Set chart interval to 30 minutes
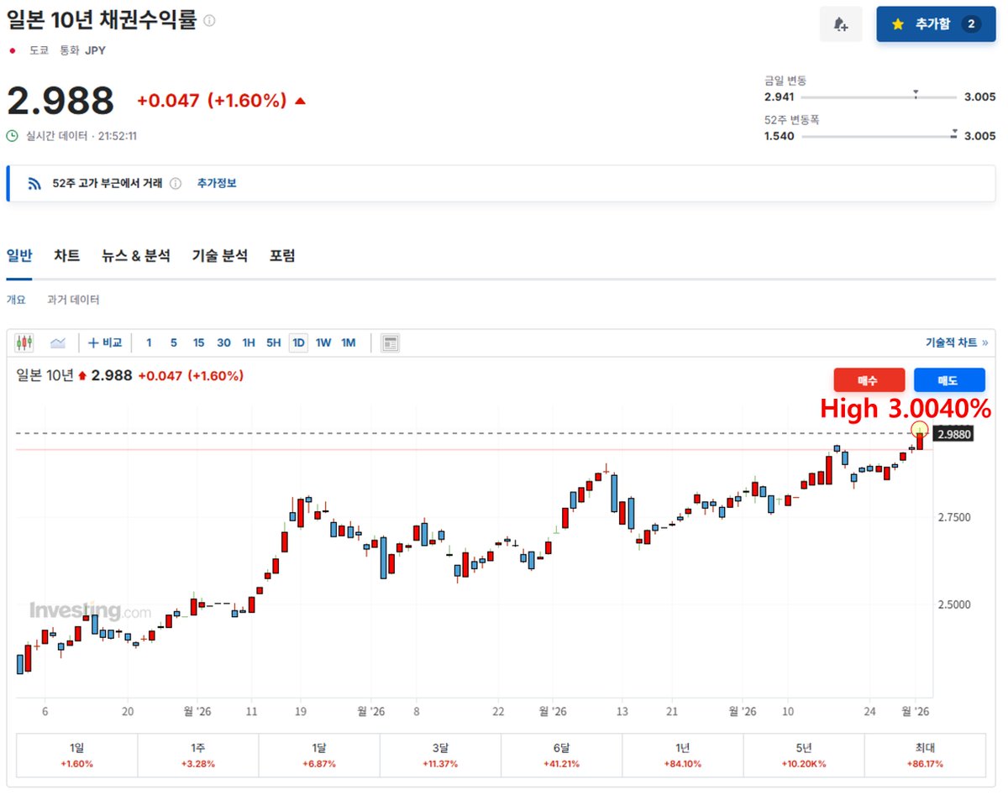This screenshot has width=1008, height=795. click(x=223, y=343)
